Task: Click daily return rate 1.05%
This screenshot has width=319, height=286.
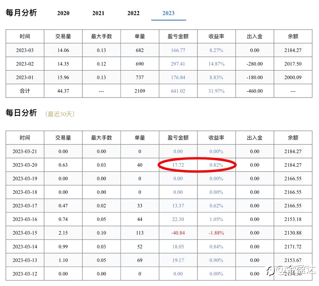Action: 216,219
